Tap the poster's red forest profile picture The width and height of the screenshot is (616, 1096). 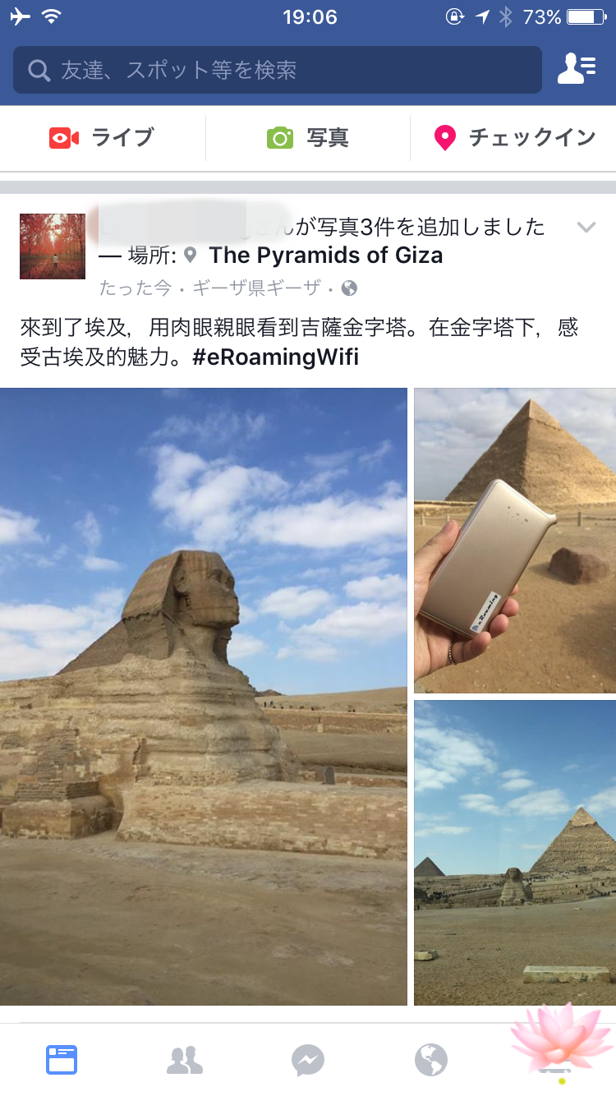tap(53, 246)
